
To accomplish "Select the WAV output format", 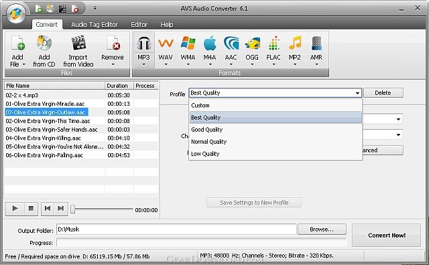I will tap(166, 50).
